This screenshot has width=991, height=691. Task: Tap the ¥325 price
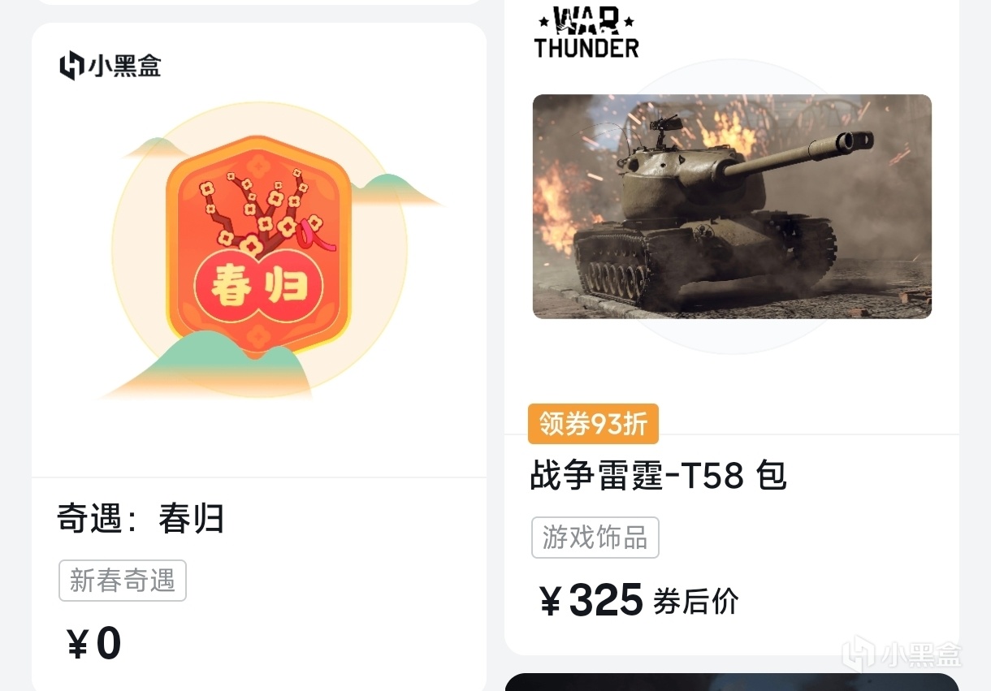pos(591,601)
